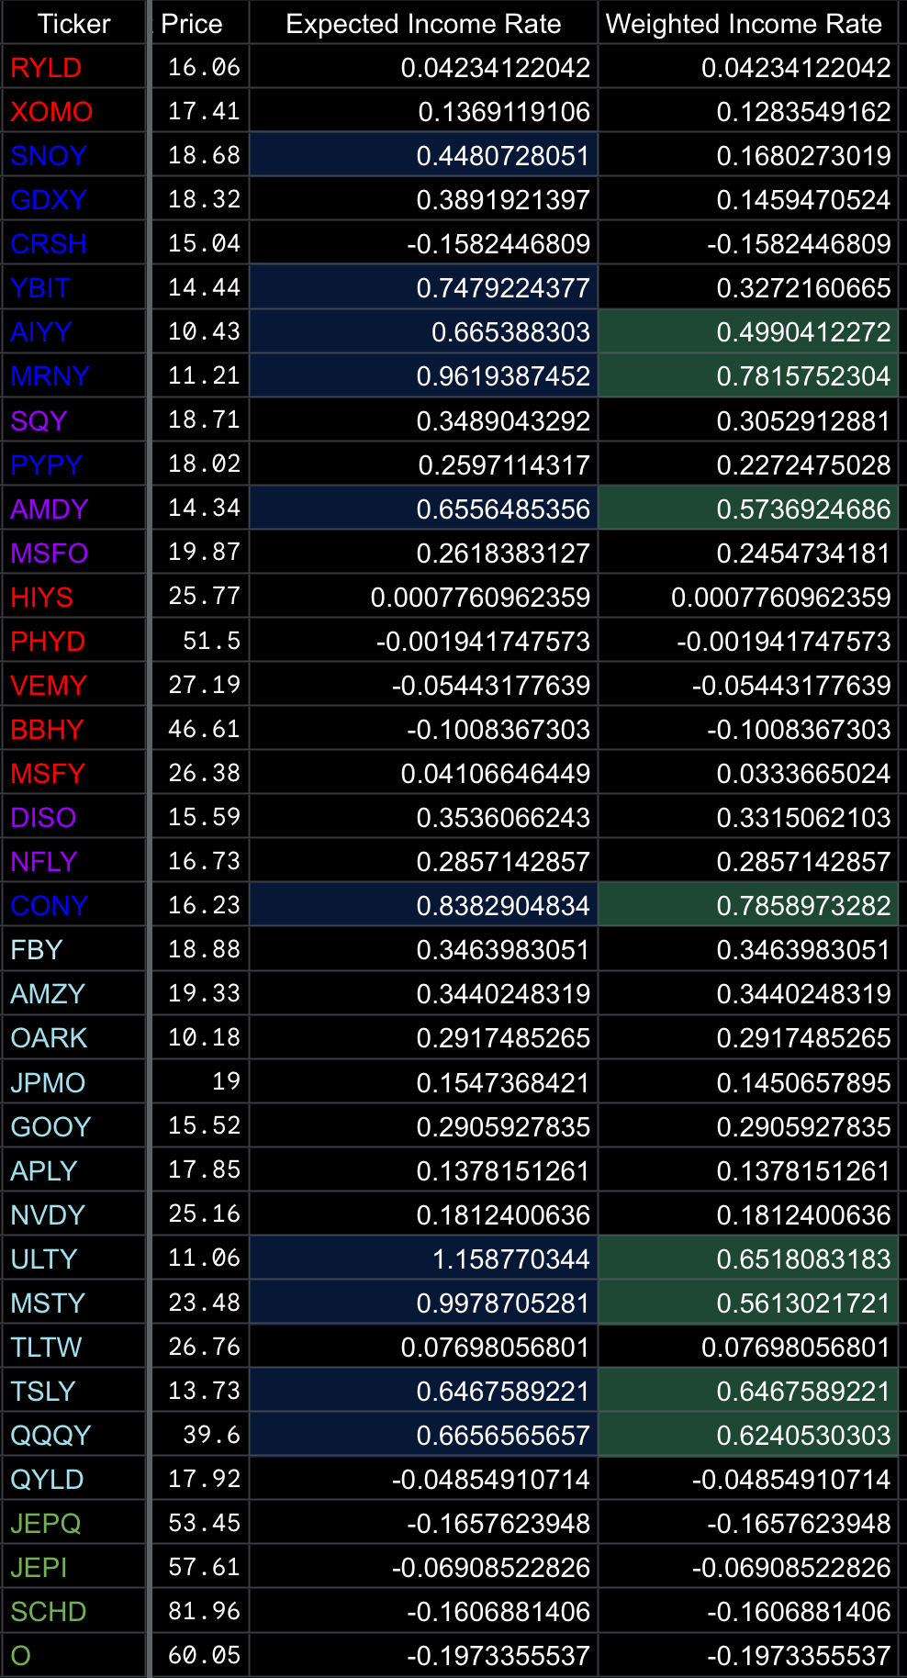The height and width of the screenshot is (1678, 907).
Task: Select price cell 16.06 for RYLD
Action: (x=200, y=67)
